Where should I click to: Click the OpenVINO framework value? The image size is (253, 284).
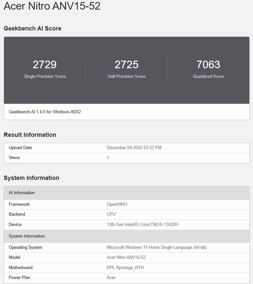pyautogui.click(x=117, y=204)
